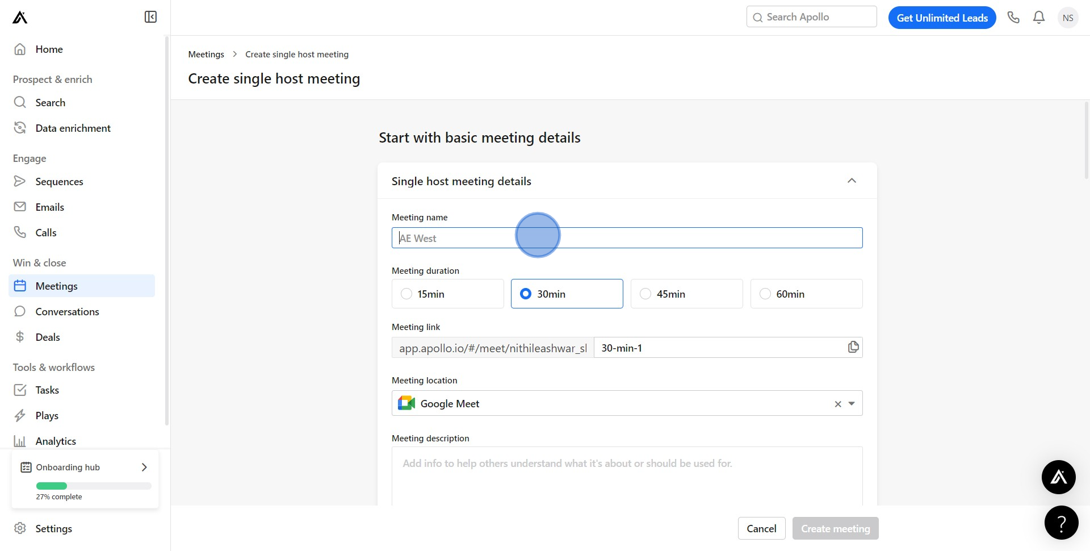Open the dialer phone icon in header
The image size is (1090, 551).
1013,18
